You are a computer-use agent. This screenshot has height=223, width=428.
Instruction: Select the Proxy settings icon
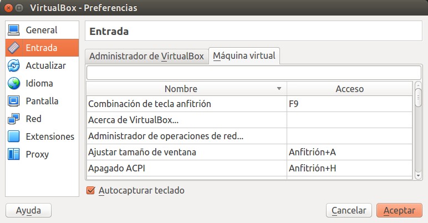(x=14, y=154)
